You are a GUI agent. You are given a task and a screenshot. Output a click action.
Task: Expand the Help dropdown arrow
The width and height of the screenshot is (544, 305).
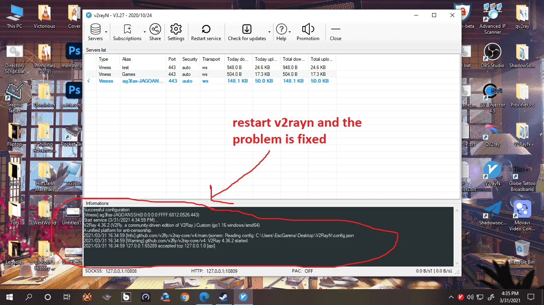(x=290, y=32)
